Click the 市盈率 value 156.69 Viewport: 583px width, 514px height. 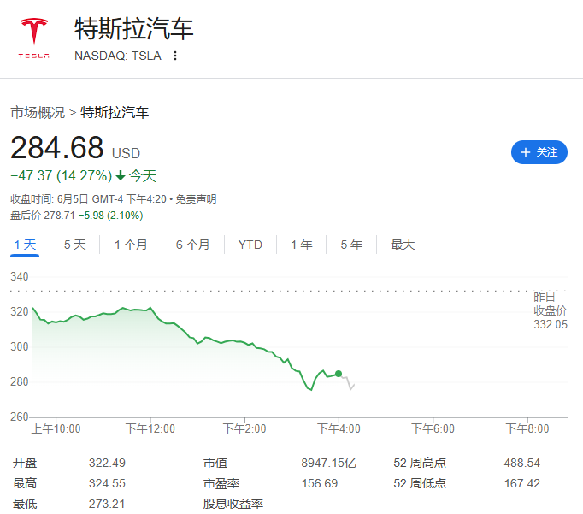coord(320,483)
